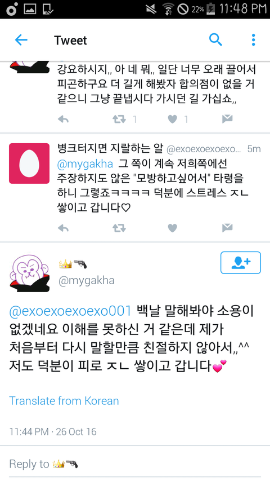Send top tweet via direct message
Viewport: 270px width, 481px height.
pos(227,119)
